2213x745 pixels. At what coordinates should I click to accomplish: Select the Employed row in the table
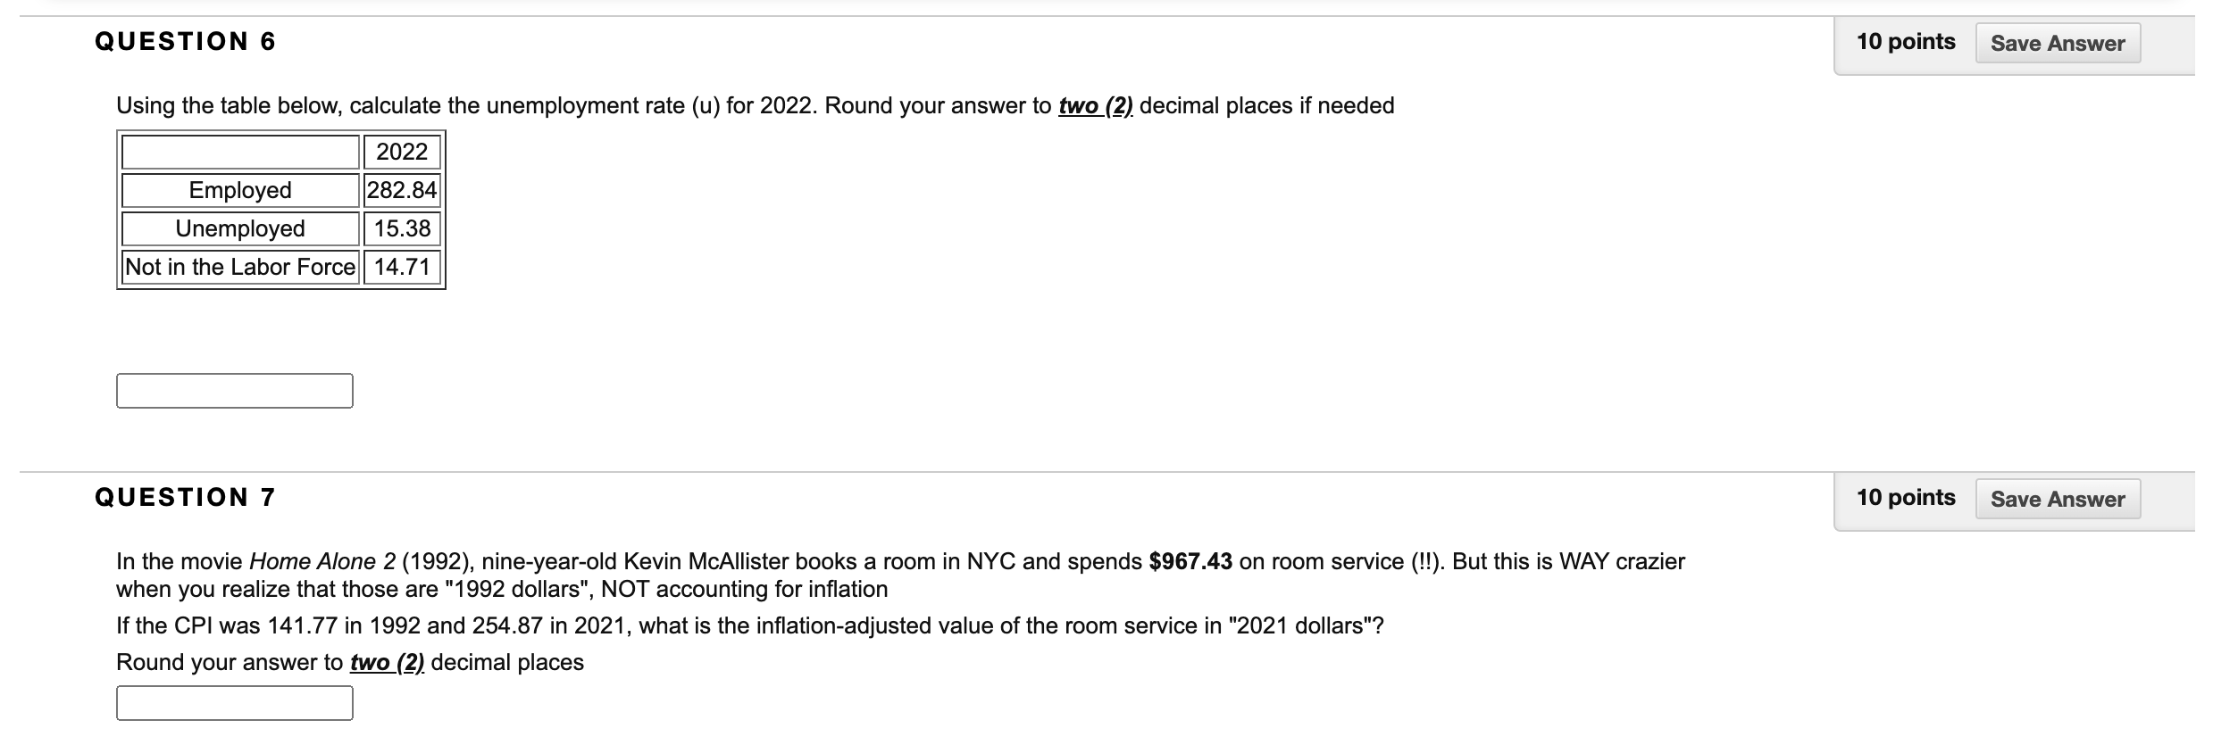(238, 190)
